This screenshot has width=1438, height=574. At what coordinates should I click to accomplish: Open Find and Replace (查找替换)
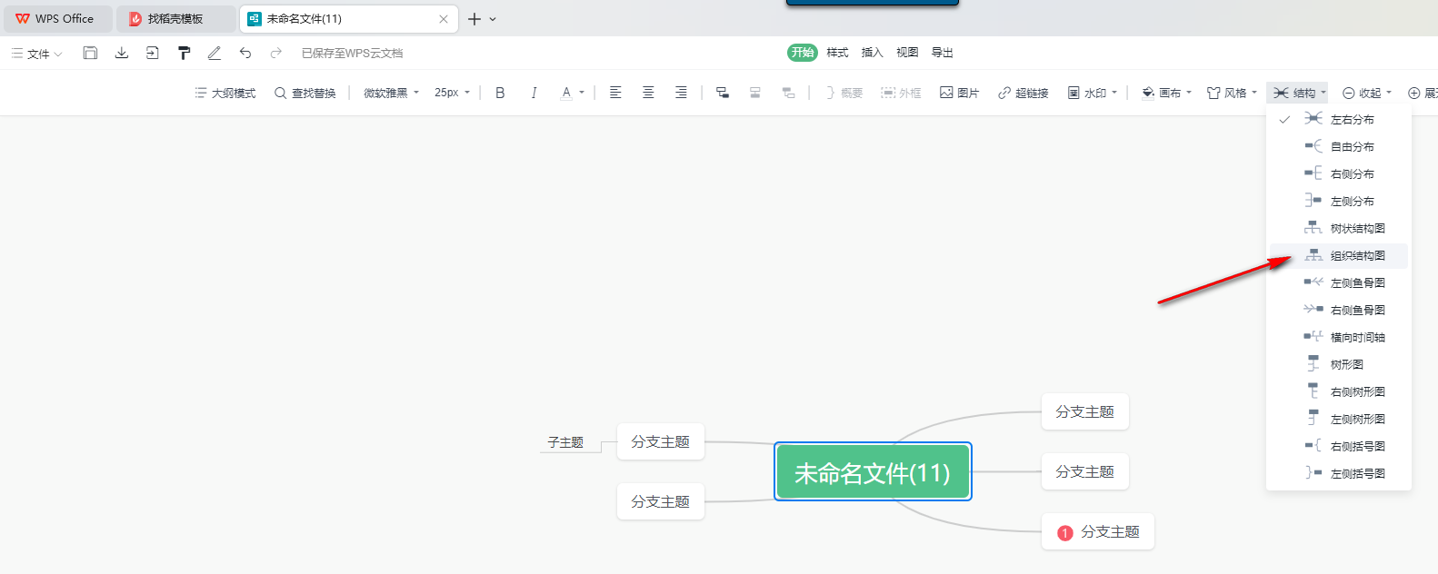pos(305,93)
